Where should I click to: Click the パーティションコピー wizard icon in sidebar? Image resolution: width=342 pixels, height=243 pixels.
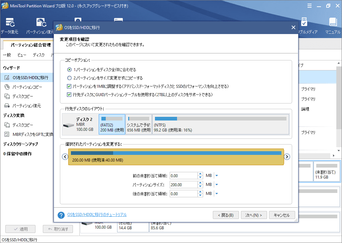[7, 87]
